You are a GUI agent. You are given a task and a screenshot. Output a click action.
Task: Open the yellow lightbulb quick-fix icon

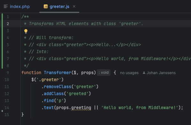[x=26, y=31]
